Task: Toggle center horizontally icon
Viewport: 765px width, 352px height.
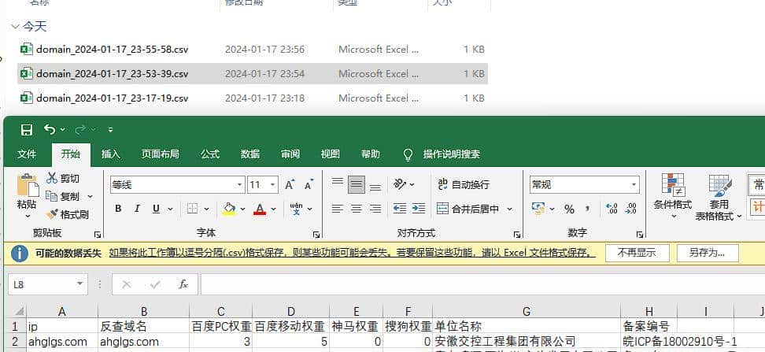Action: pyautogui.click(x=357, y=209)
